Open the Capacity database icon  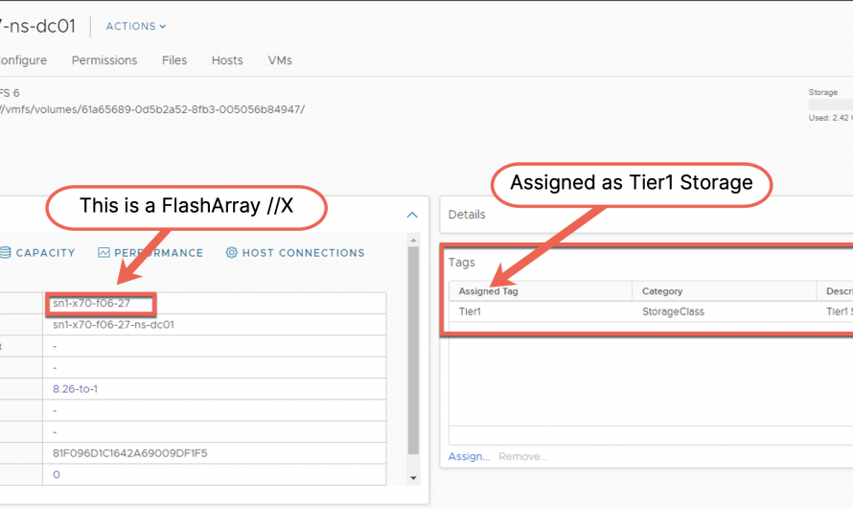tap(6, 253)
